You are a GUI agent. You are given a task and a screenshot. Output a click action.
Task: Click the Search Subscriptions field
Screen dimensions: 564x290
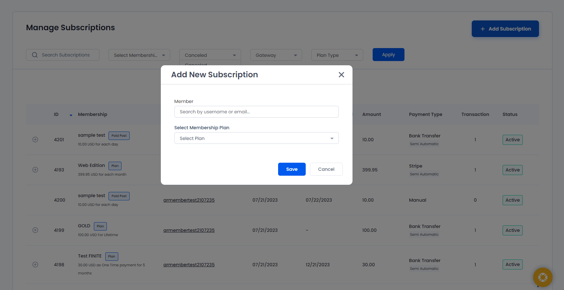(63, 55)
